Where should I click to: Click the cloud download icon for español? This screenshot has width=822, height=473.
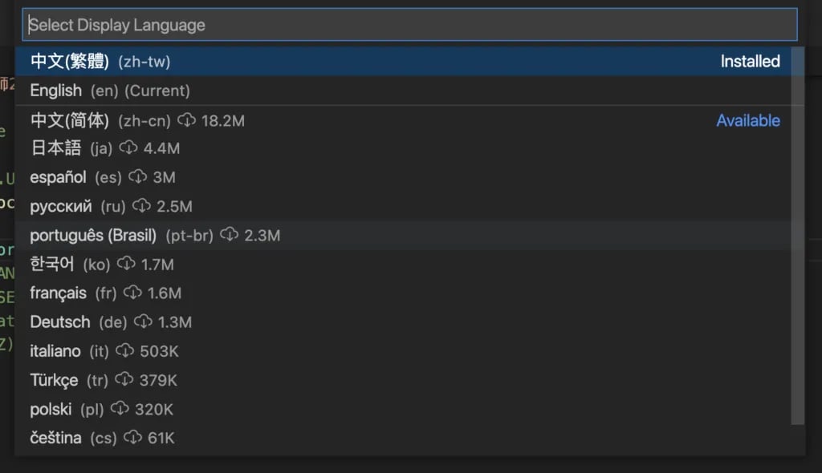click(137, 177)
